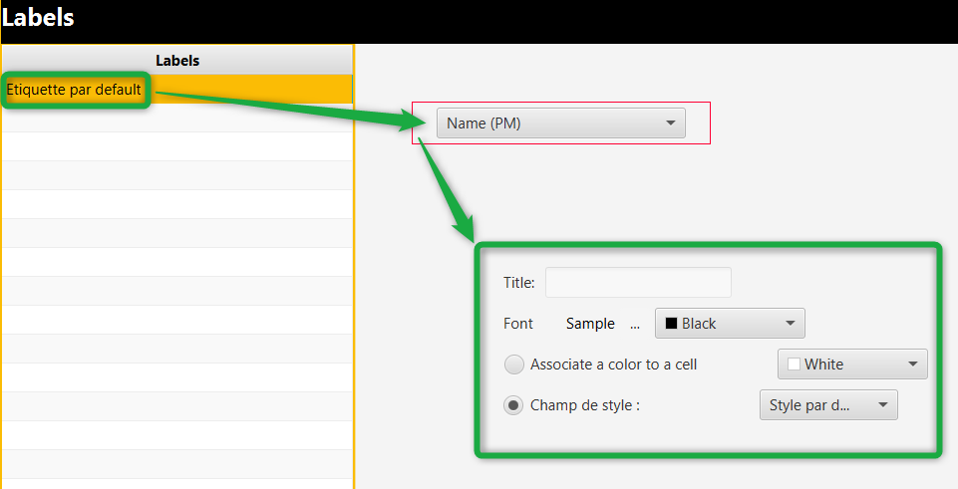Click the first empty row below default label
Viewport: 958px width, 489px height.
tap(177, 118)
